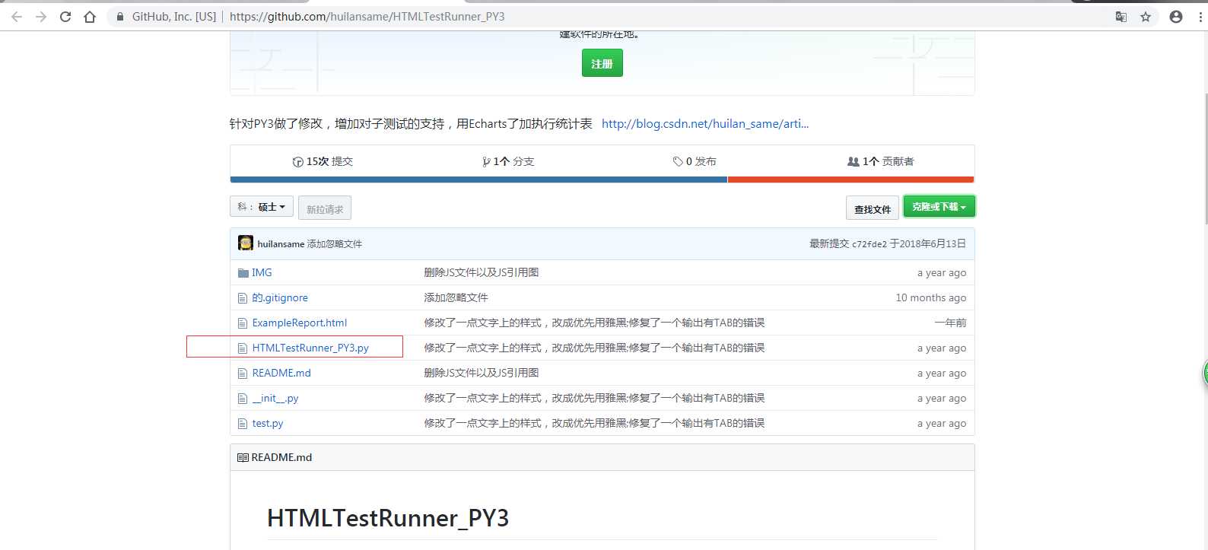Screen dimensions: 1208x550
Task: Click the test.py file icon
Action: (243, 424)
